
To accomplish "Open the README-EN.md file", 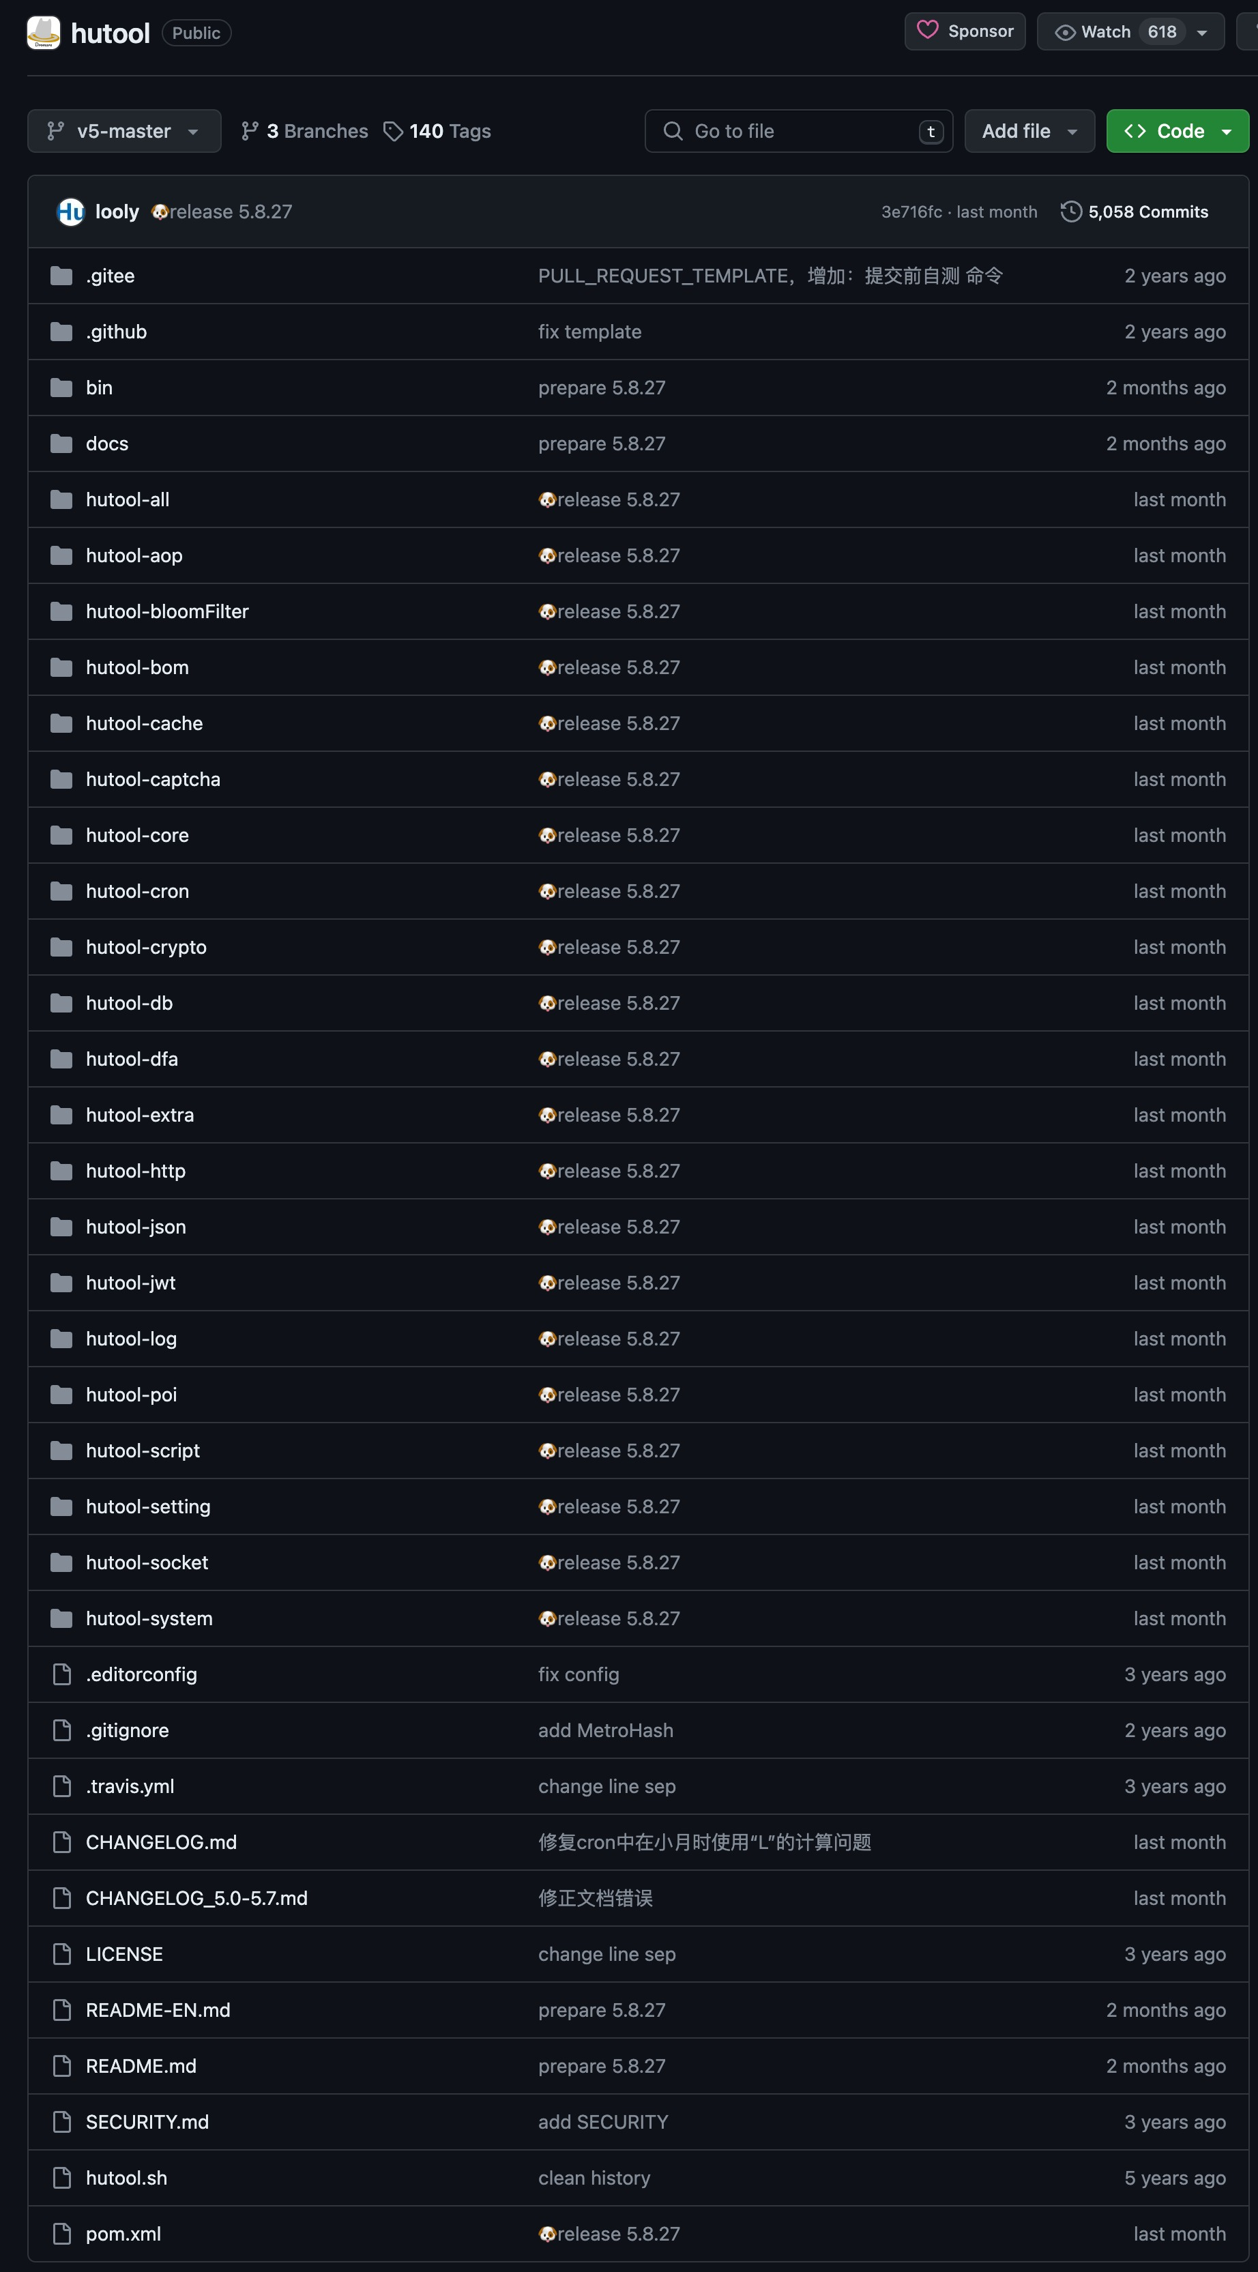I will click(158, 2010).
